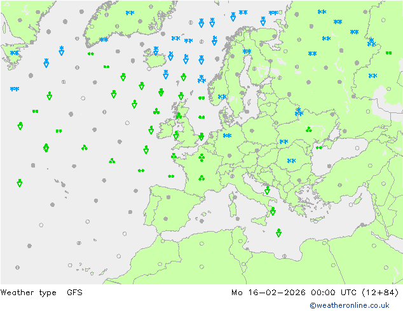The width and height of the screenshot is (403, 311).
Task: Click the open circle symbol over the Black Sea
Action: click(357, 148)
